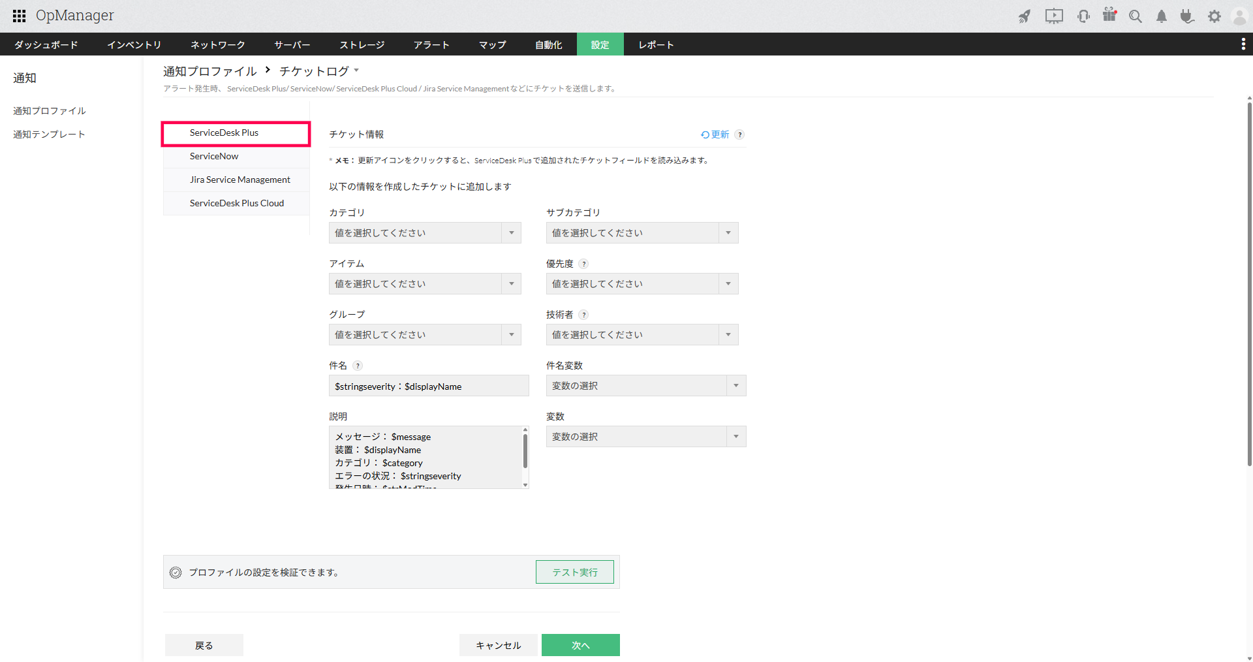Open the 自動化 menu
The image size is (1253, 662).
point(549,44)
